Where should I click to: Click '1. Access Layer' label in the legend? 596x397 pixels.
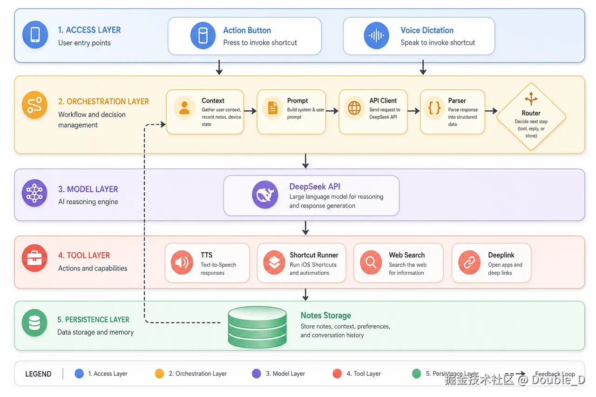click(108, 374)
